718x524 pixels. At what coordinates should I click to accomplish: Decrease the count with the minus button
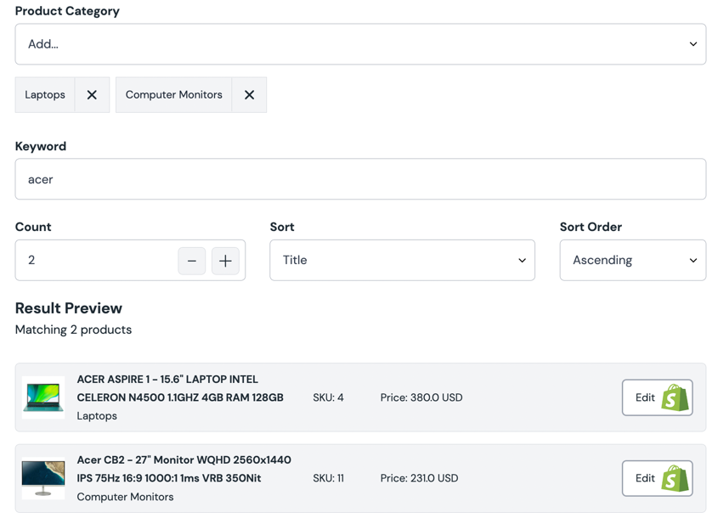click(x=192, y=261)
